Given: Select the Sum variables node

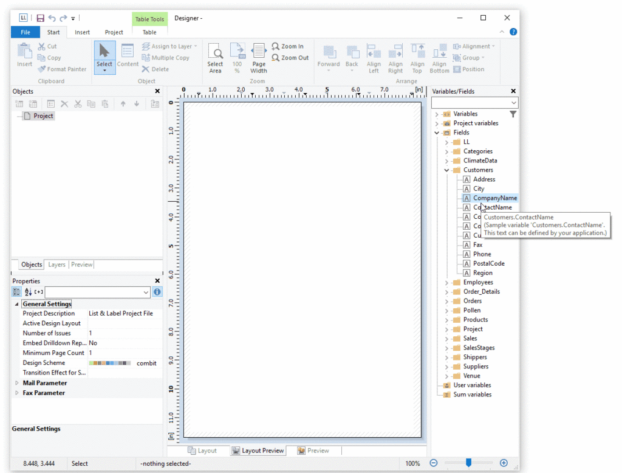Looking at the screenshot, I should click(468, 395).
